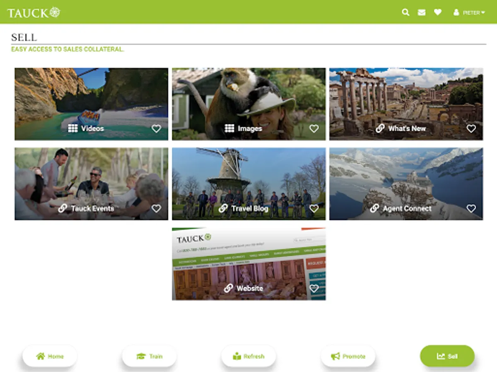497x372 pixels.
Task: Open the Tauck Events link label
Action: (x=92, y=208)
